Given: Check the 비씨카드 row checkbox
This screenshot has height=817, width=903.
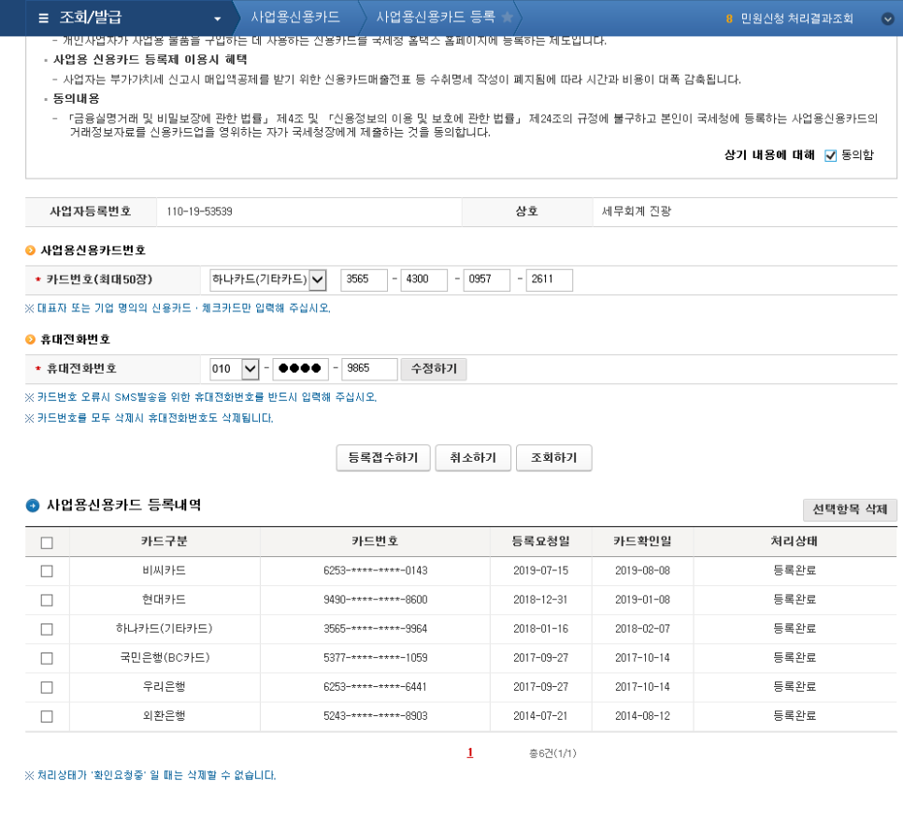Looking at the screenshot, I should 48,571.
